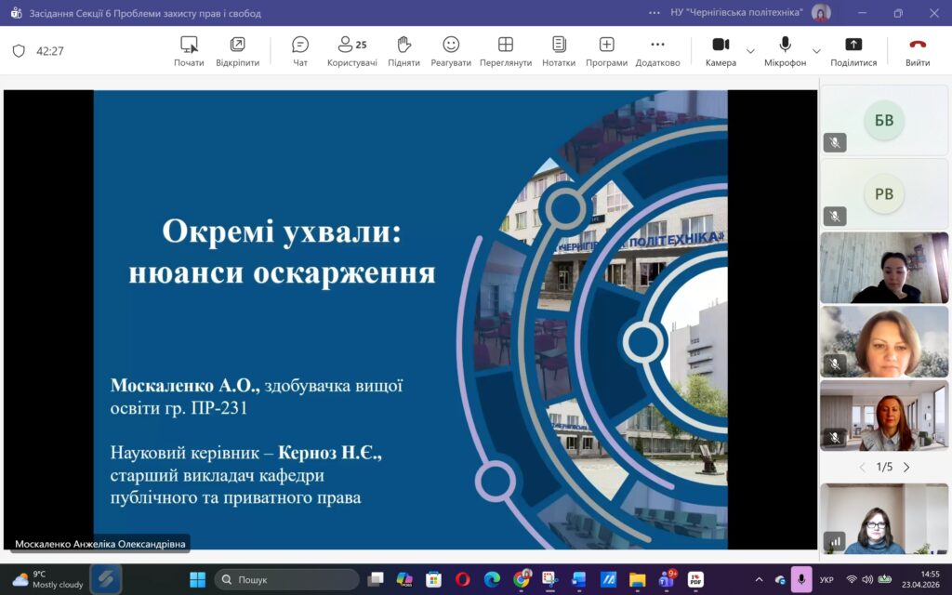The image size is (952, 595).
Task: Click the Почати pop-out icon
Action: pyautogui.click(x=189, y=51)
